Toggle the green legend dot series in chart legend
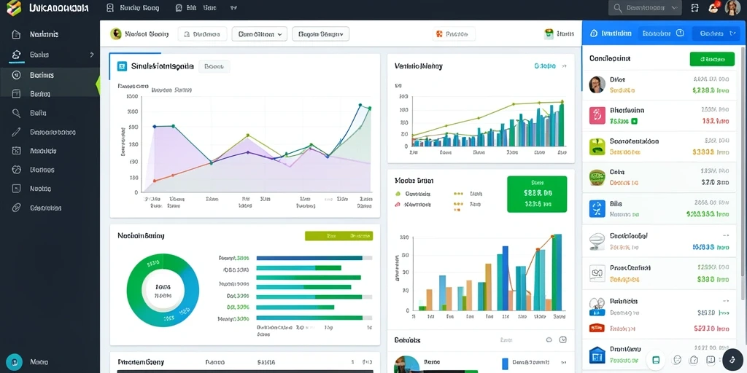This screenshot has height=373, width=747. pos(398,194)
